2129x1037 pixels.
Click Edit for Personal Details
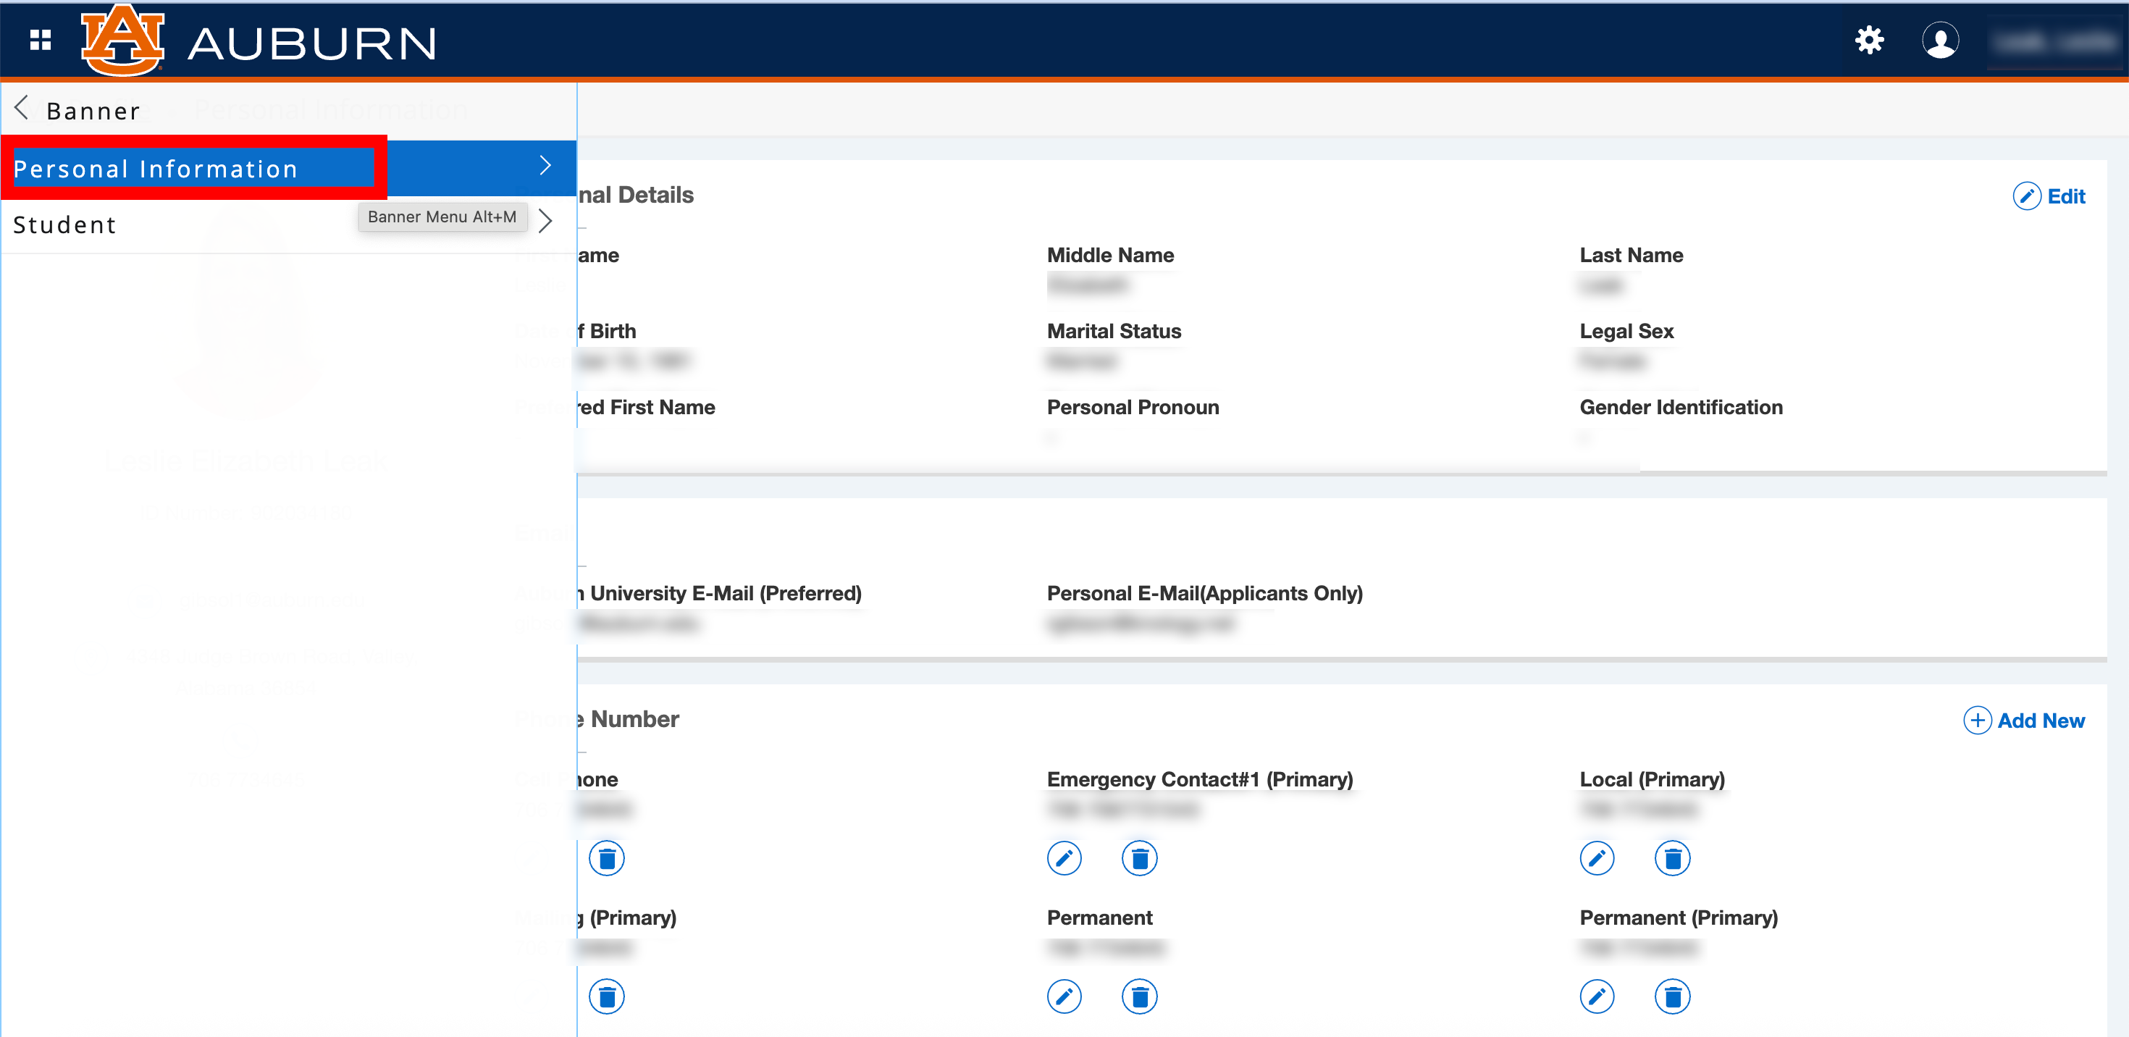point(2049,196)
